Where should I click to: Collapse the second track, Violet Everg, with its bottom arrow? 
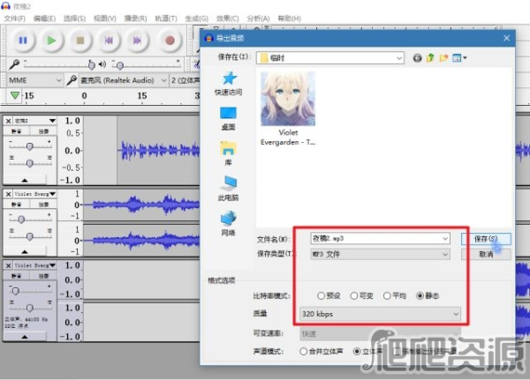tap(25, 252)
